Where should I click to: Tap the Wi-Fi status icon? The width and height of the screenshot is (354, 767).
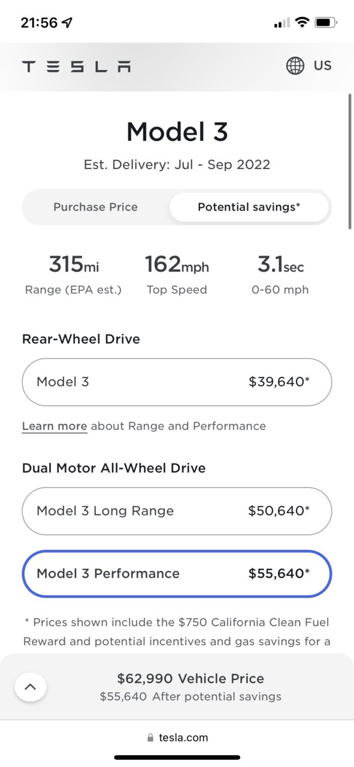[302, 23]
